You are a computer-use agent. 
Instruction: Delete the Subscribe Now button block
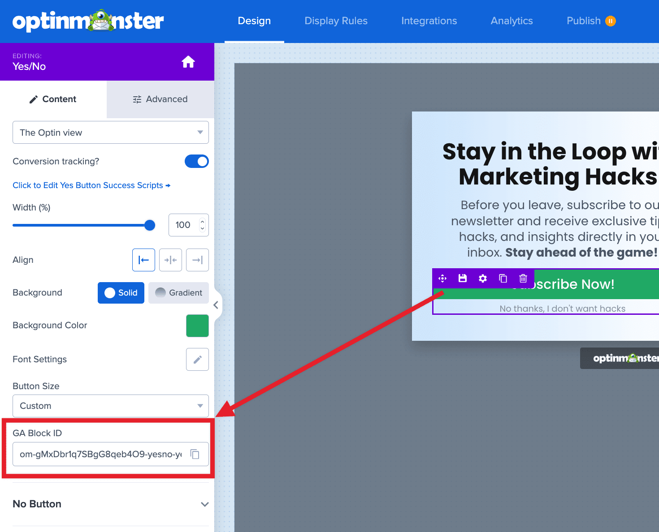[x=523, y=278]
